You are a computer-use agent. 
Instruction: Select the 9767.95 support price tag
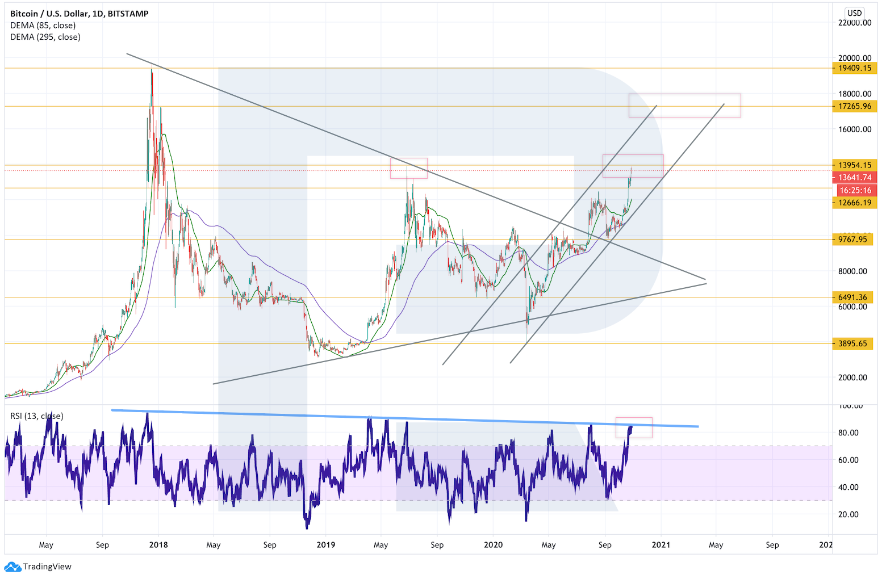852,240
